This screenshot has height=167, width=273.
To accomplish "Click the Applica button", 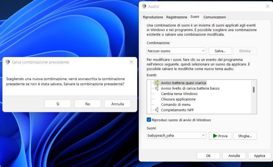I will pyautogui.click(x=260, y=156).
